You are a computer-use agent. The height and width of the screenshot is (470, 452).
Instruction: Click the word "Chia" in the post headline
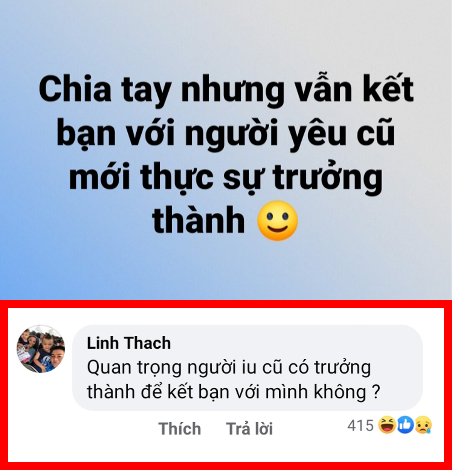(75, 90)
